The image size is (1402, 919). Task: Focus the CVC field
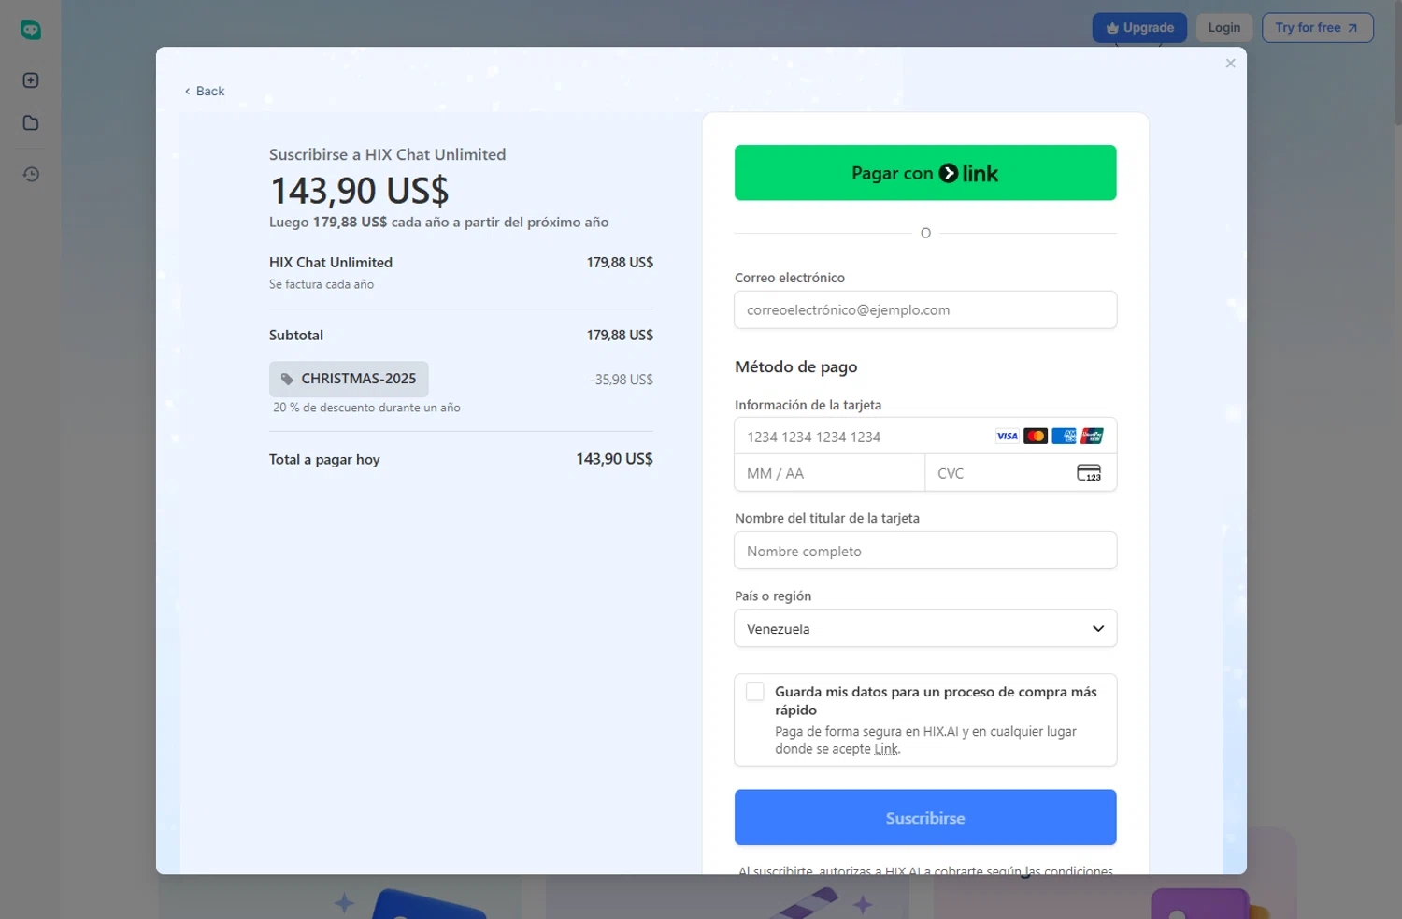[x=1021, y=473]
